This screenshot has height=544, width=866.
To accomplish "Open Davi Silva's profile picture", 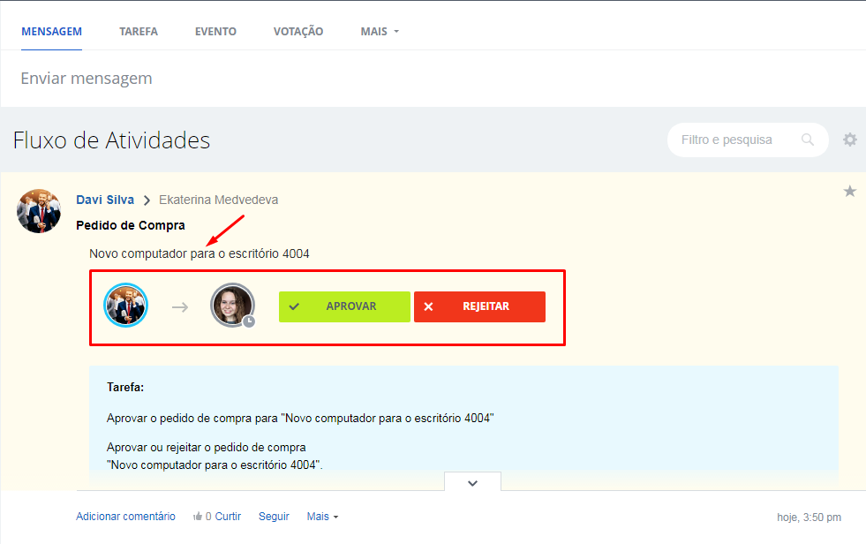I will tap(39, 211).
